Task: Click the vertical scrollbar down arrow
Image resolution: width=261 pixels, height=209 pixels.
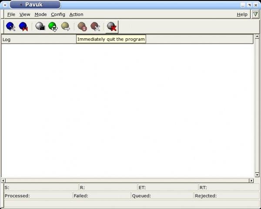Action: coord(257,175)
